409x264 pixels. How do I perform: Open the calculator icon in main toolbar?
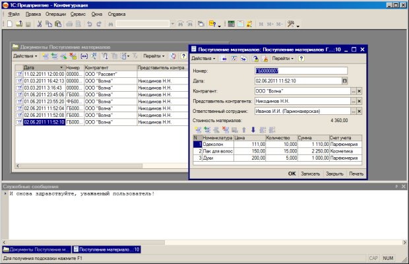pyautogui.click(x=231, y=24)
